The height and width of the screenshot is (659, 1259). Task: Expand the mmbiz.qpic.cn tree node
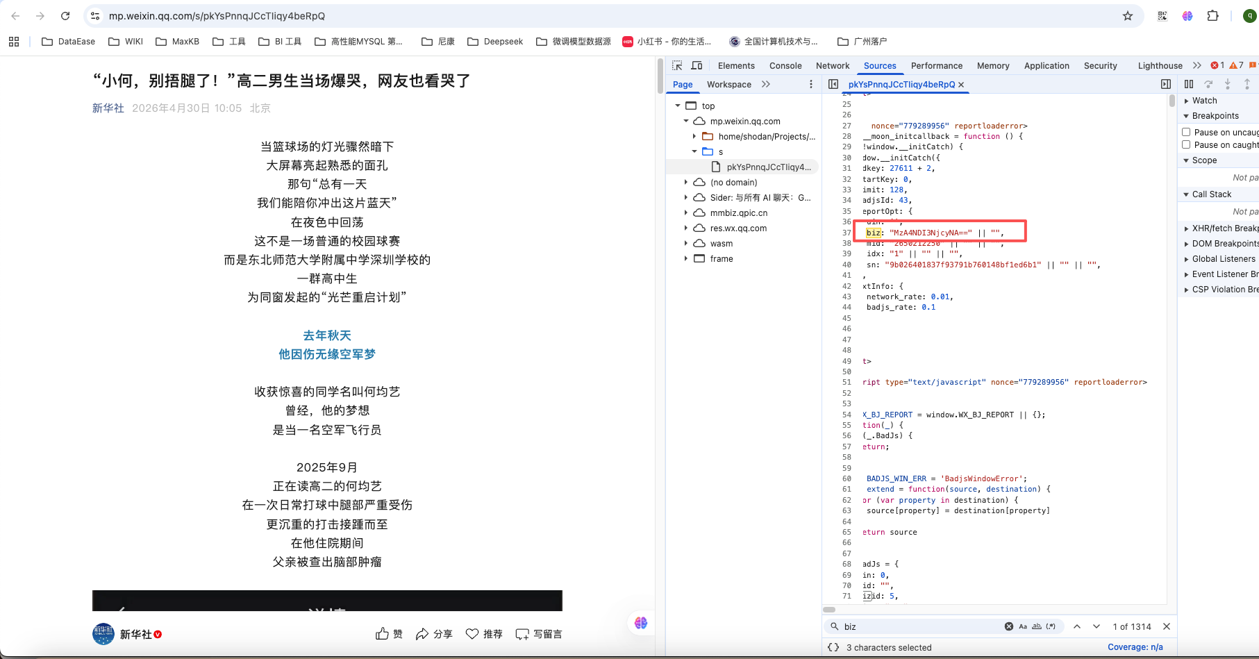pyautogui.click(x=686, y=212)
